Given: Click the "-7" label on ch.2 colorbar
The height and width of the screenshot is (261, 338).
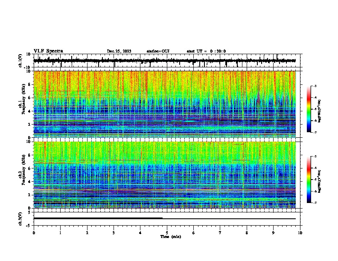Looking at the screenshot, I should [315, 203].
